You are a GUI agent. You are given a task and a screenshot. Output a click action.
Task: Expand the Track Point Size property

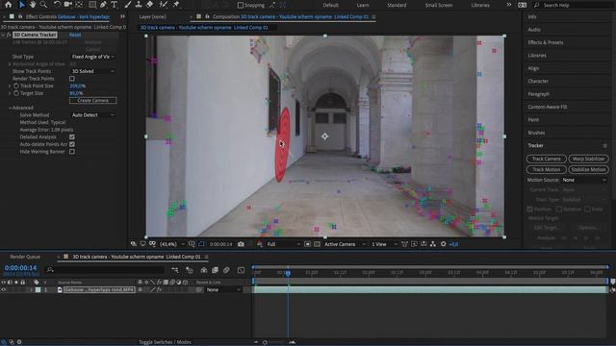coord(10,86)
